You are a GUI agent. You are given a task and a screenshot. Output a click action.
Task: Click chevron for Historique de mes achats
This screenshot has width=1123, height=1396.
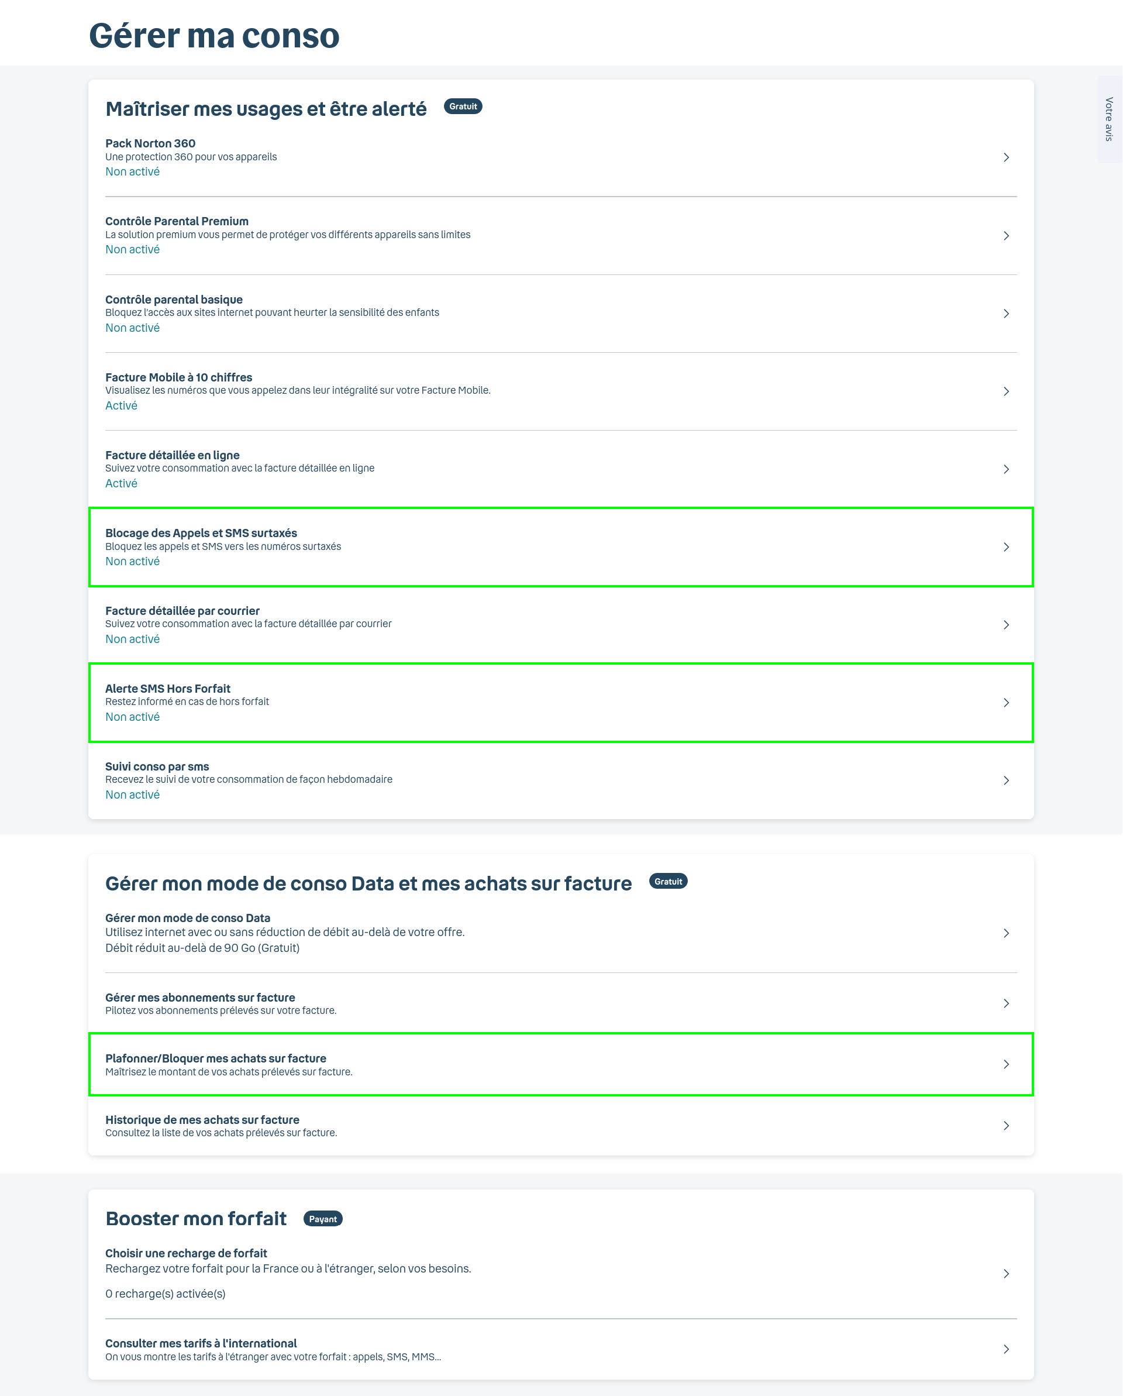point(1006,1125)
